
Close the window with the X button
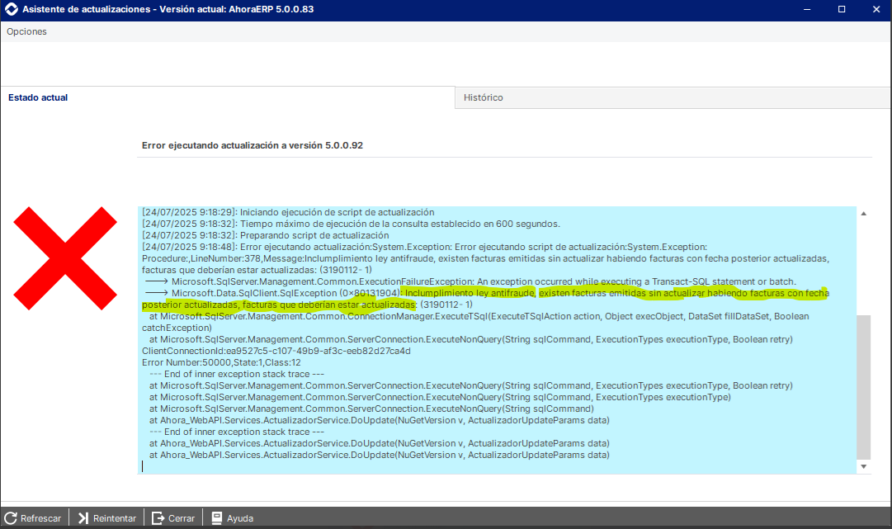point(876,9)
